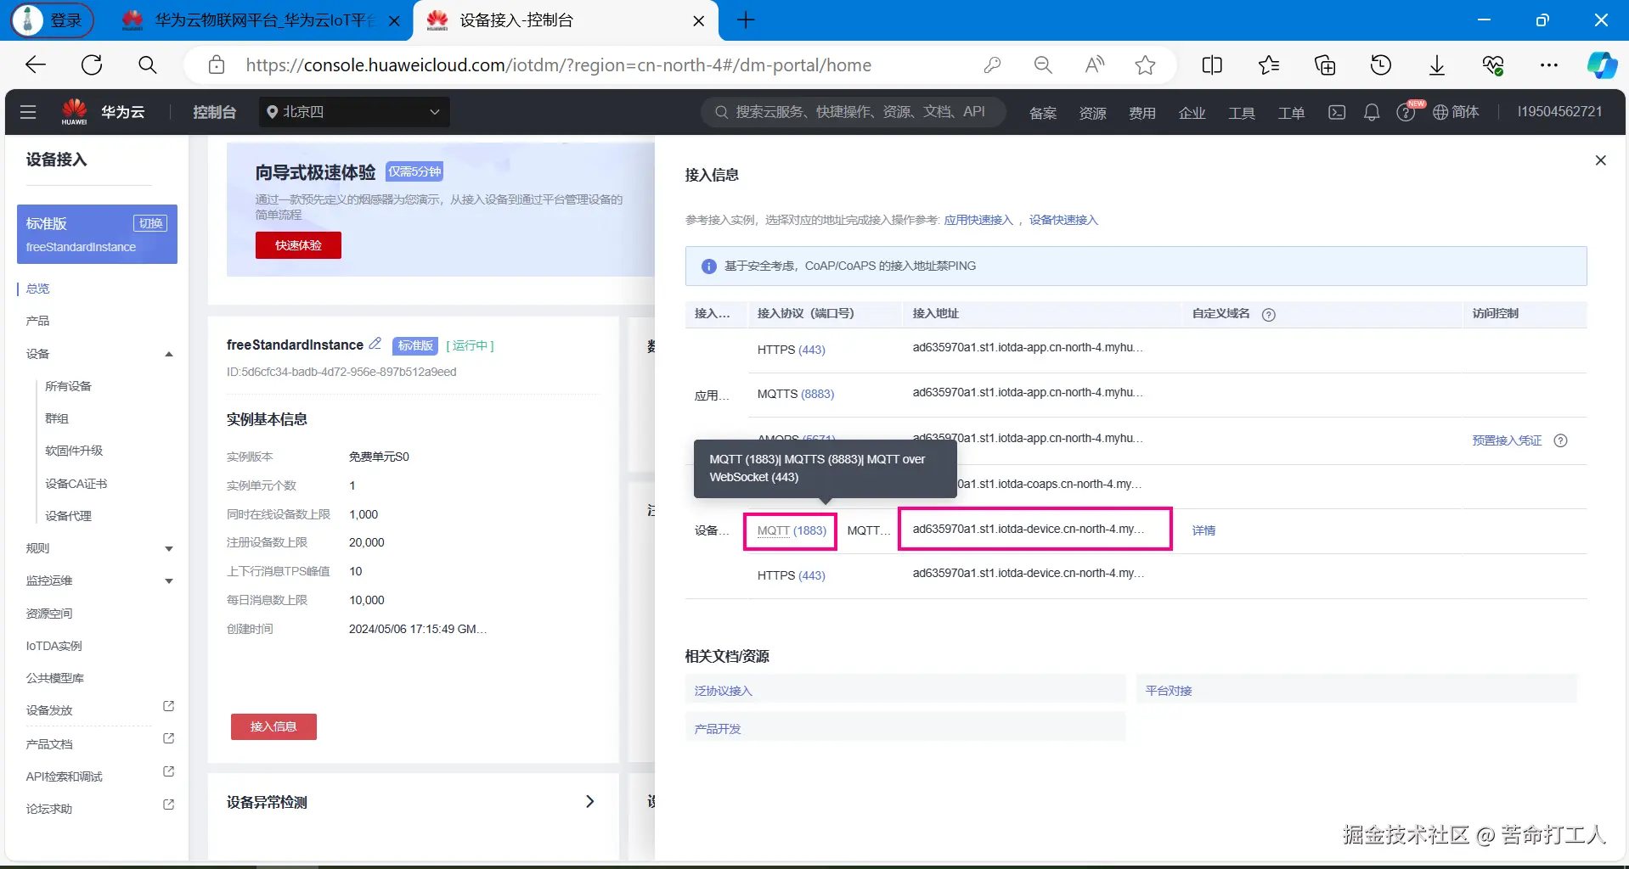The image size is (1629, 869).
Task: Open 平台对接 document link
Action: pos(1169,691)
